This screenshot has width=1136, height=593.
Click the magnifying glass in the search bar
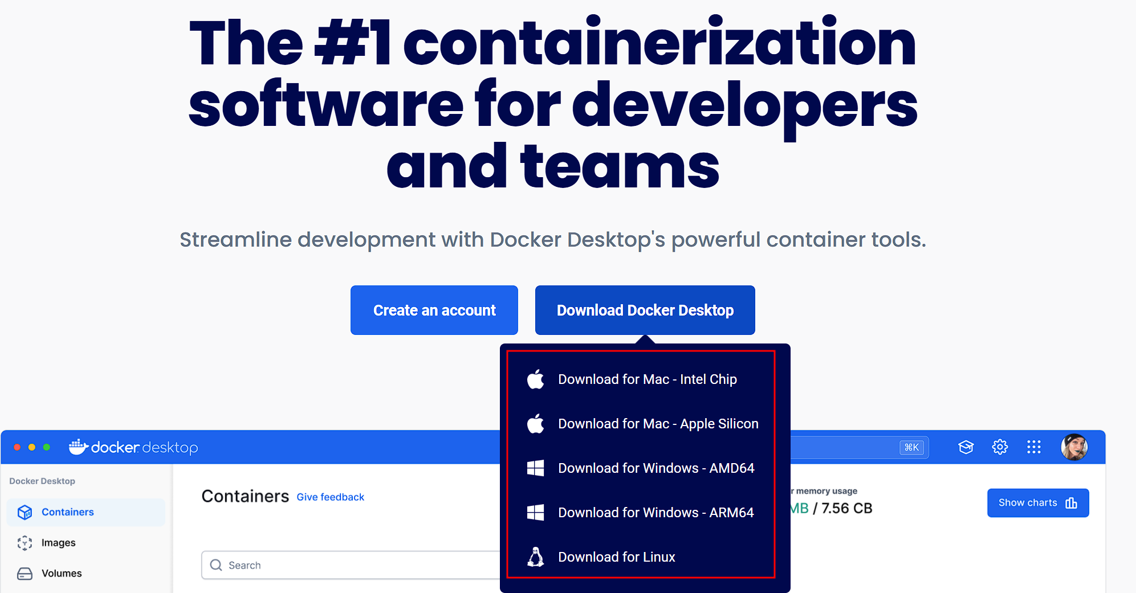tap(217, 565)
